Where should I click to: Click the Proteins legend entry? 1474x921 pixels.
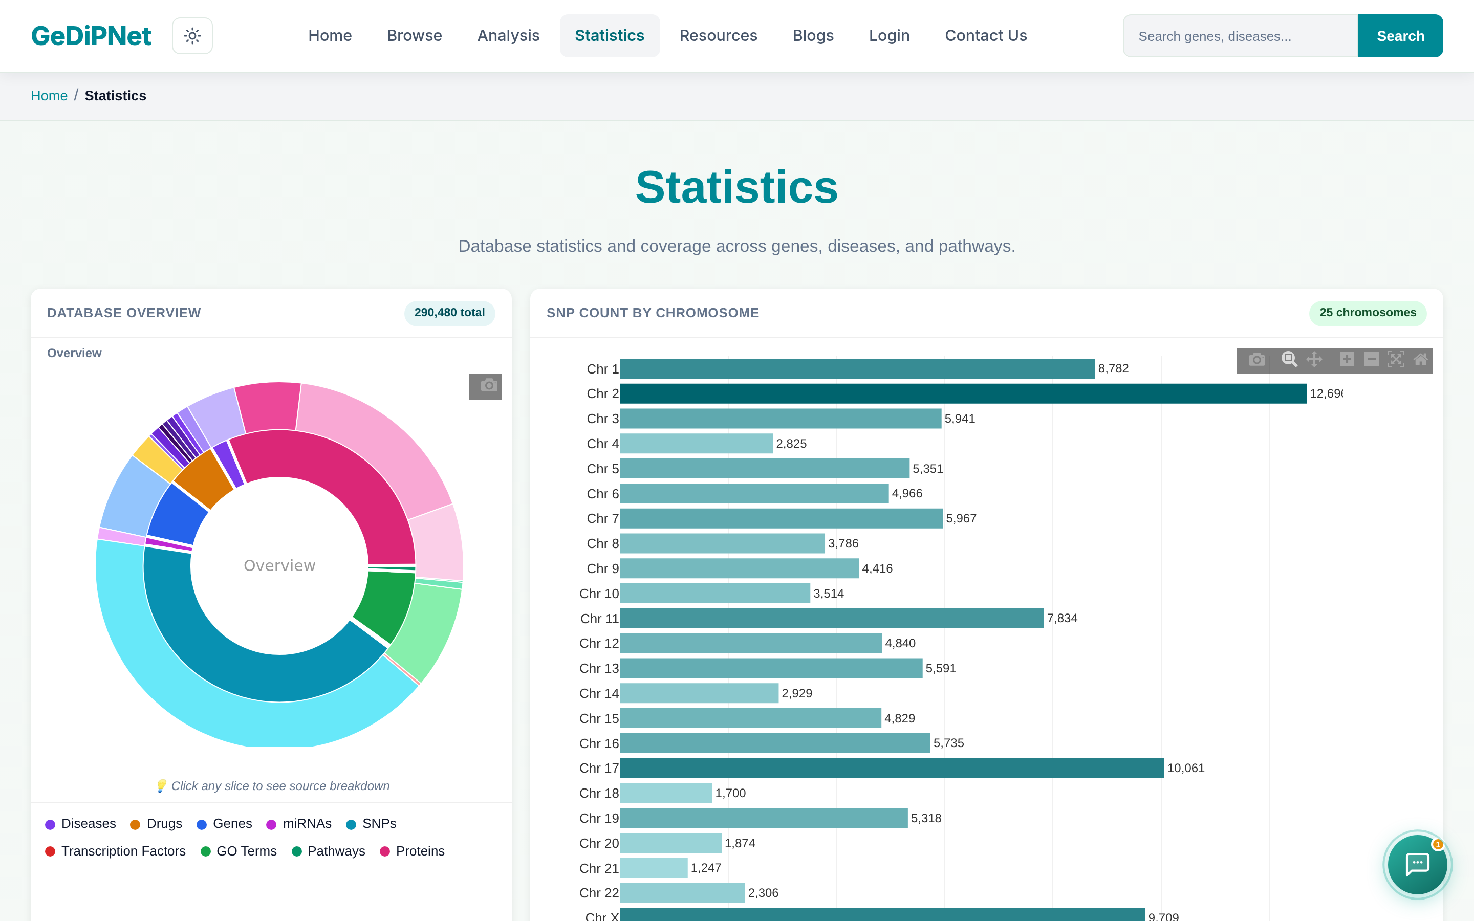pos(411,851)
